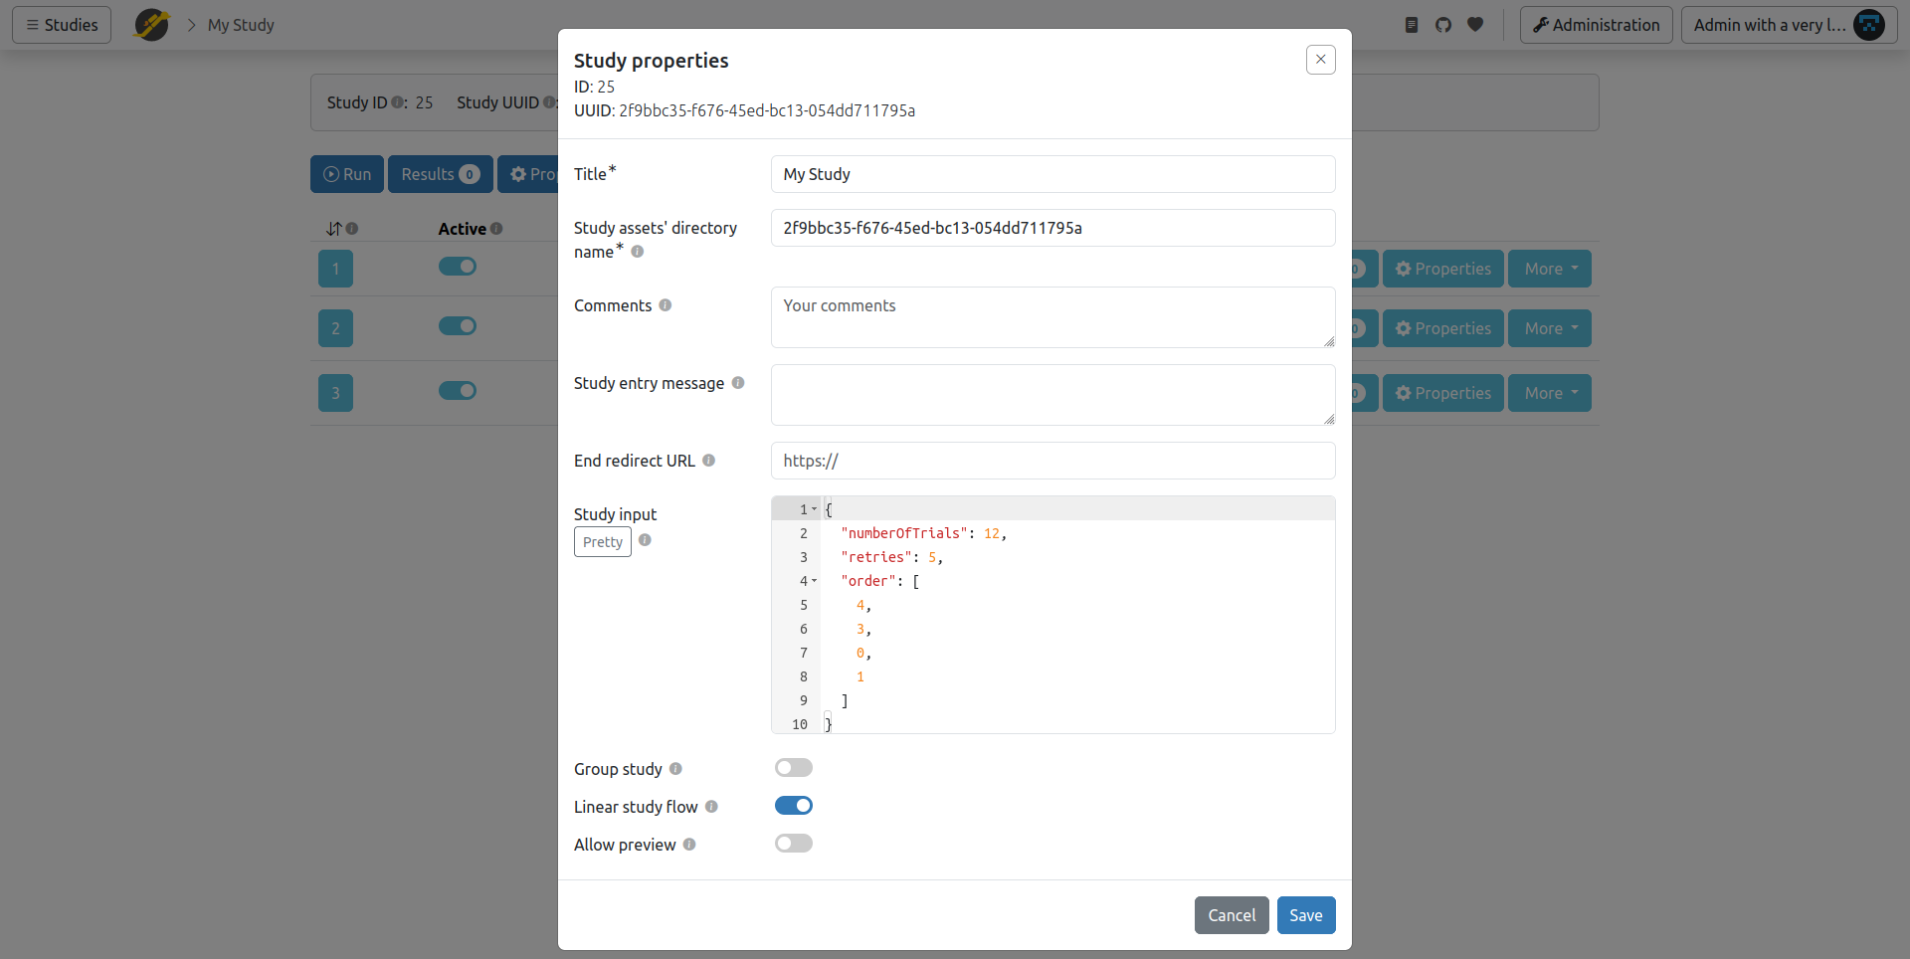Screen dimensions: 1910x959
Task: Select component position number 1 handle
Action: 335,269
